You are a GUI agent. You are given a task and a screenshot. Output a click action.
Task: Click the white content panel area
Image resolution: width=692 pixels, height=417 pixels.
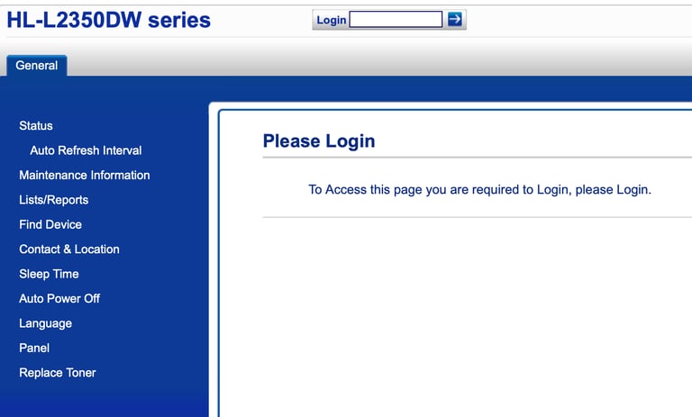click(454, 318)
